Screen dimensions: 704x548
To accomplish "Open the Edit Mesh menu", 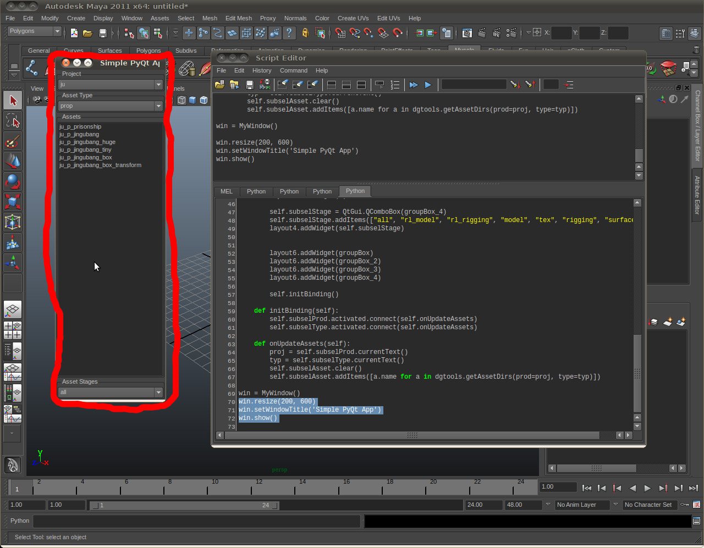I will tap(239, 18).
